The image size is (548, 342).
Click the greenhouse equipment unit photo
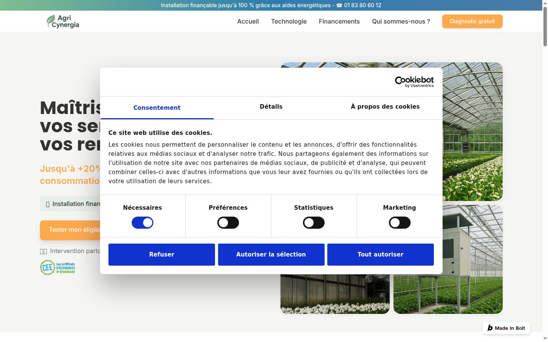point(448,260)
